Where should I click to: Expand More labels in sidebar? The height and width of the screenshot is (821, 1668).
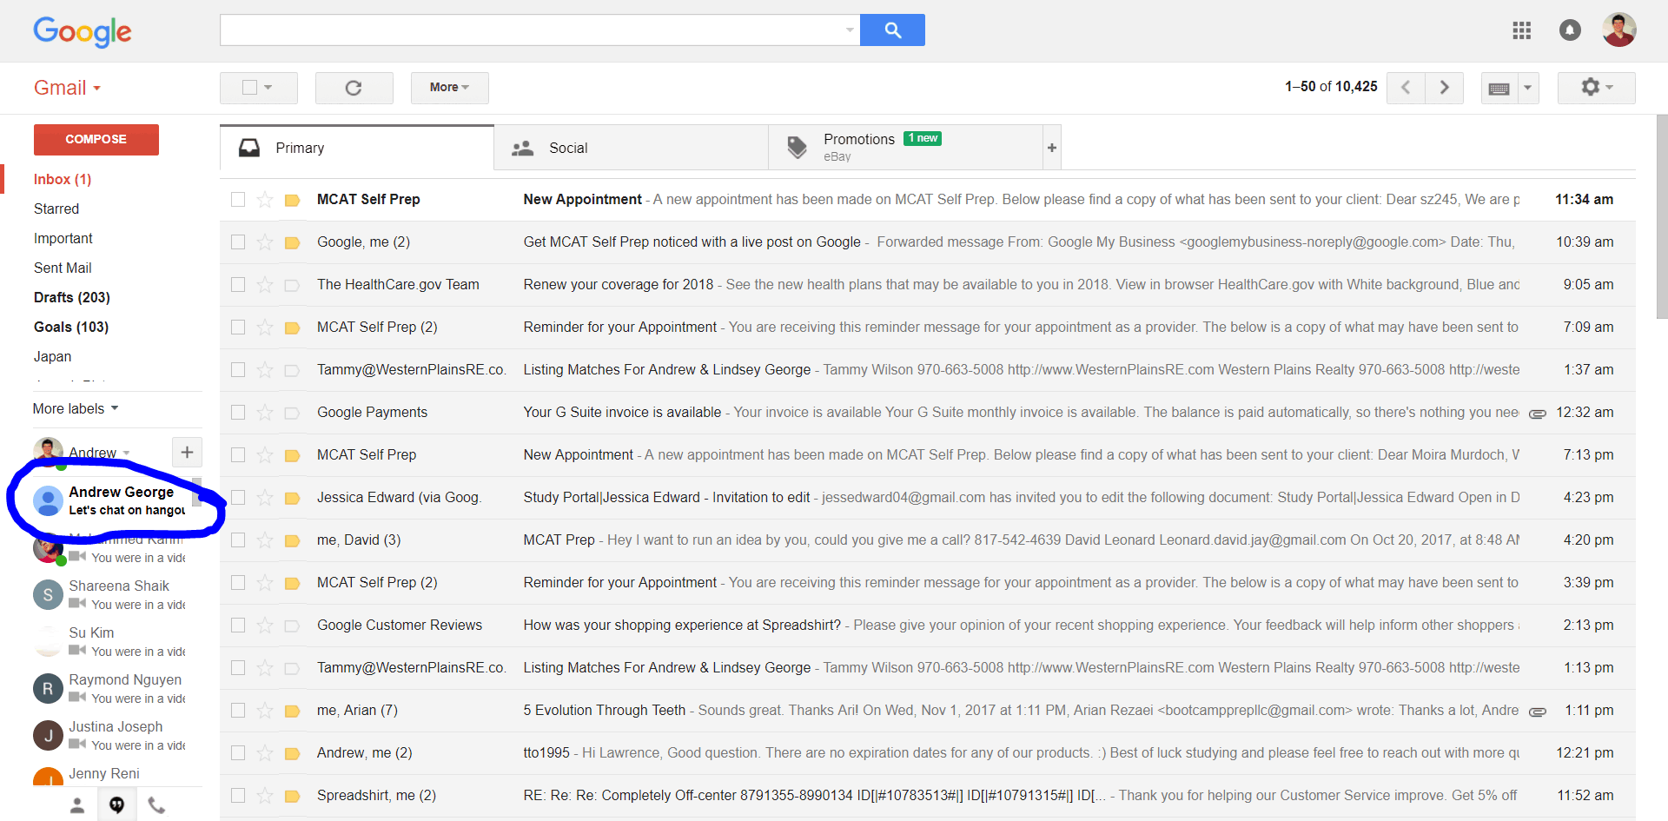pyautogui.click(x=76, y=409)
